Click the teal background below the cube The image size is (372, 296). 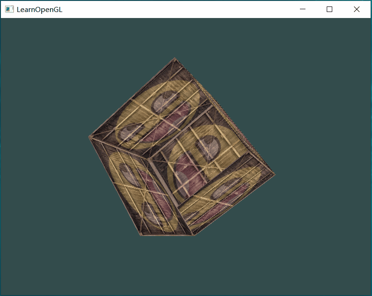point(185,268)
